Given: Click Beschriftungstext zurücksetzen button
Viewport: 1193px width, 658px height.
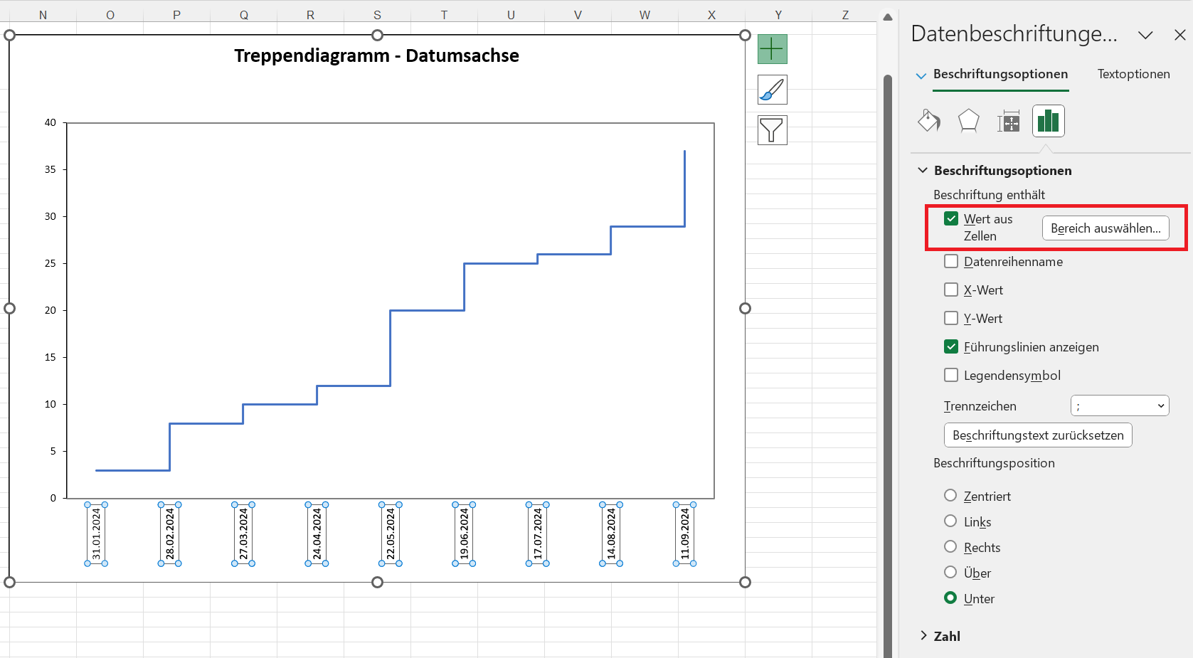Looking at the screenshot, I should pyautogui.click(x=1038, y=435).
